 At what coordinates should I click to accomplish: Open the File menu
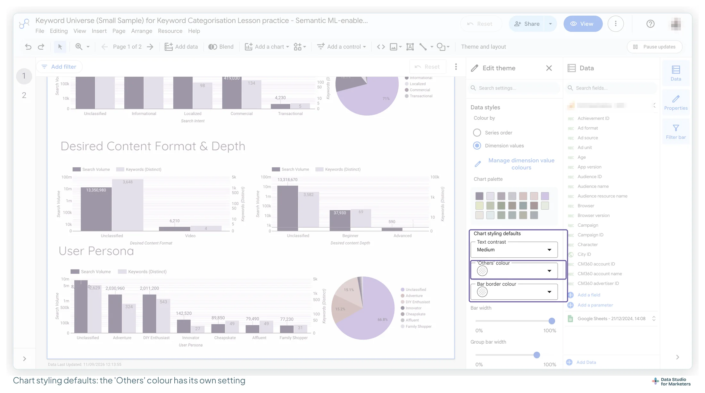[x=40, y=31]
